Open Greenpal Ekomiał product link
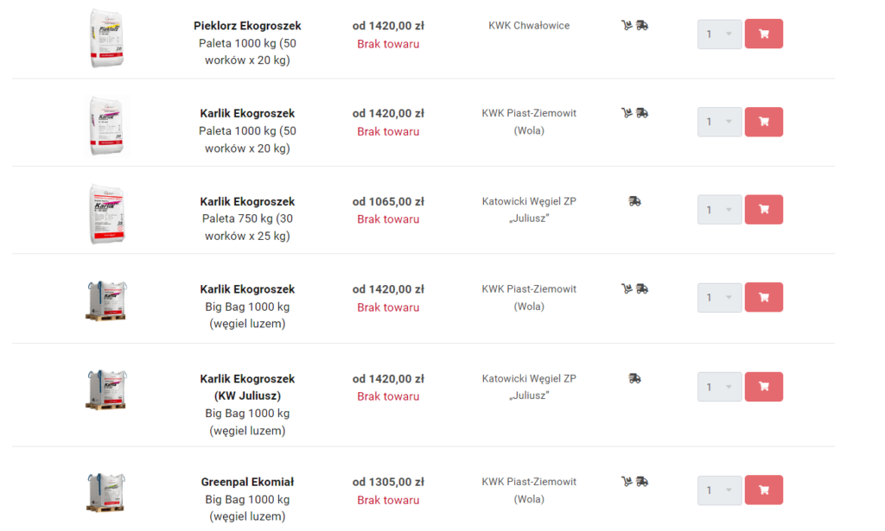Image resolution: width=885 pixels, height=531 pixels. click(247, 482)
